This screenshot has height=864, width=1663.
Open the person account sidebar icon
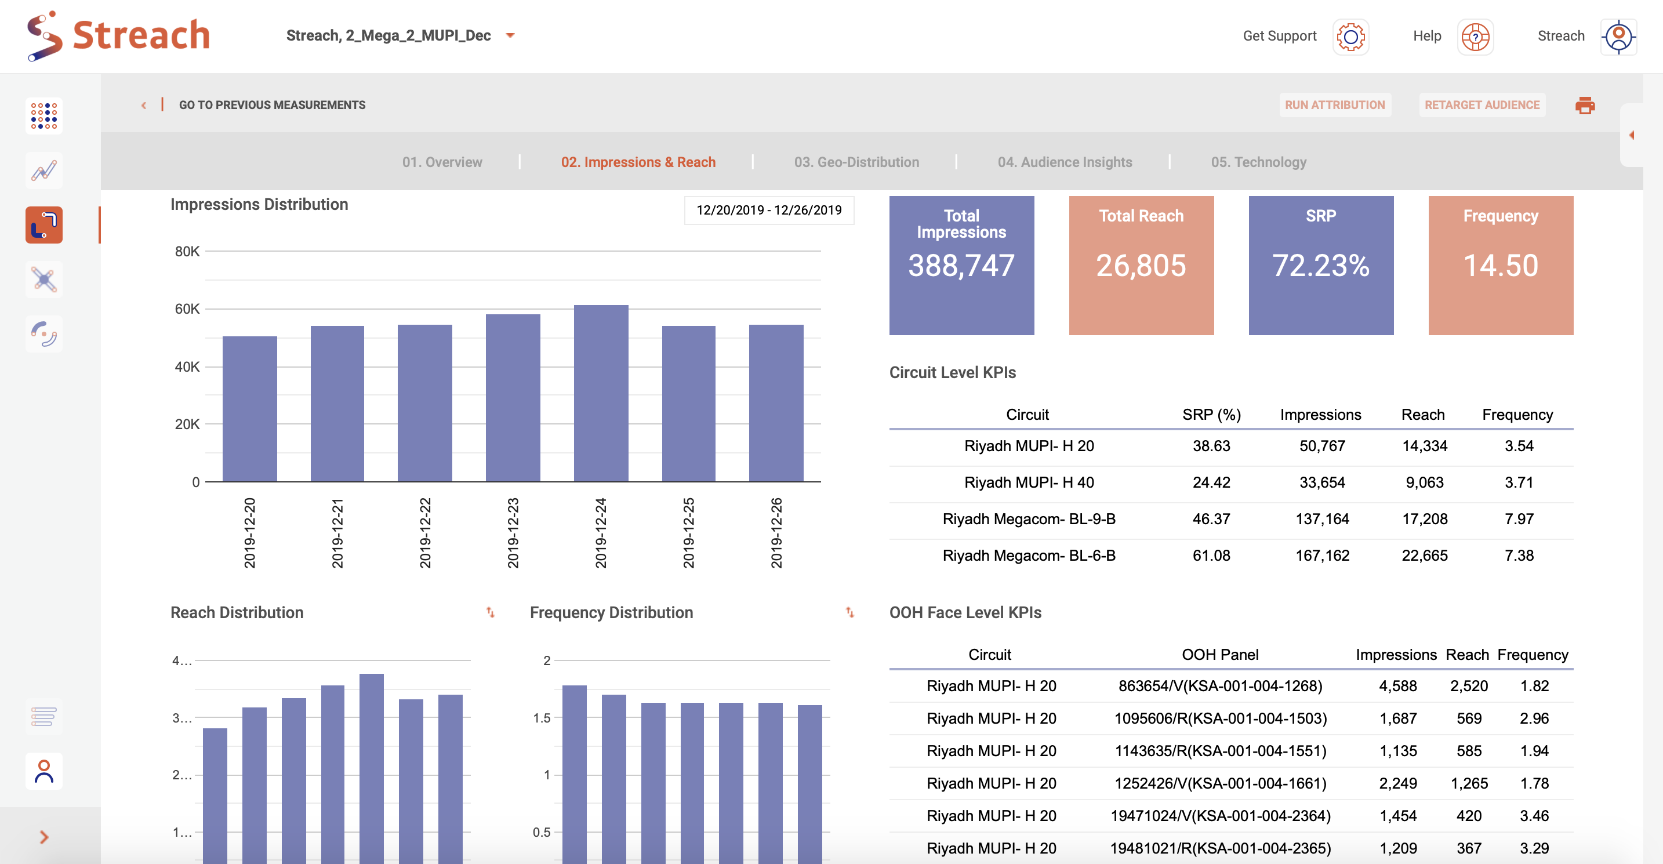pyautogui.click(x=44, y=771)
